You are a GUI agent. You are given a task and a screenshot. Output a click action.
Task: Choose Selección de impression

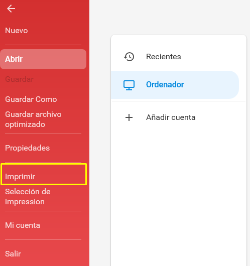tap(28, 197)
